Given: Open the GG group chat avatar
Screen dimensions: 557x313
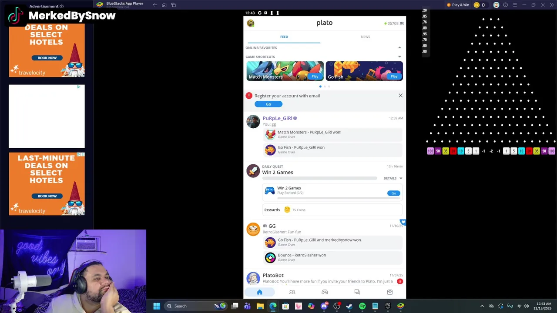Looking at the screenshot, I should [253, 229].
